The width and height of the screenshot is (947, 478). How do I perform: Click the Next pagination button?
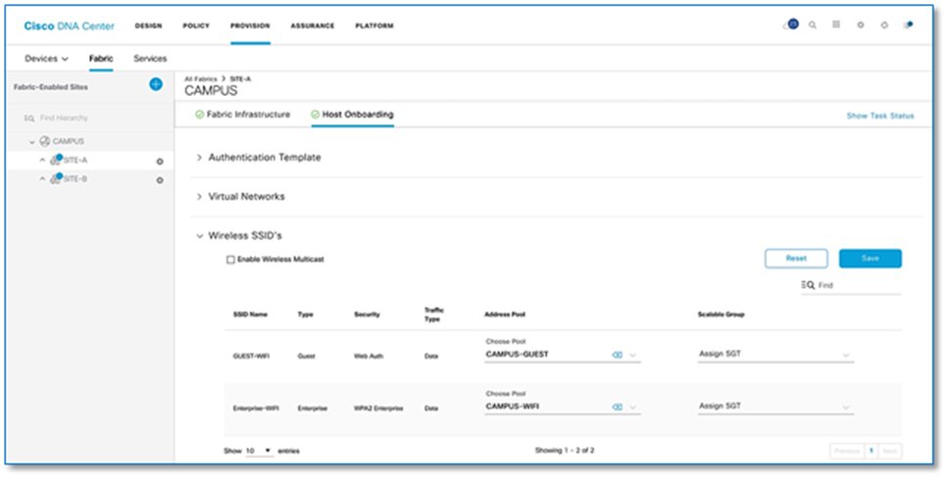click(889, 452)
